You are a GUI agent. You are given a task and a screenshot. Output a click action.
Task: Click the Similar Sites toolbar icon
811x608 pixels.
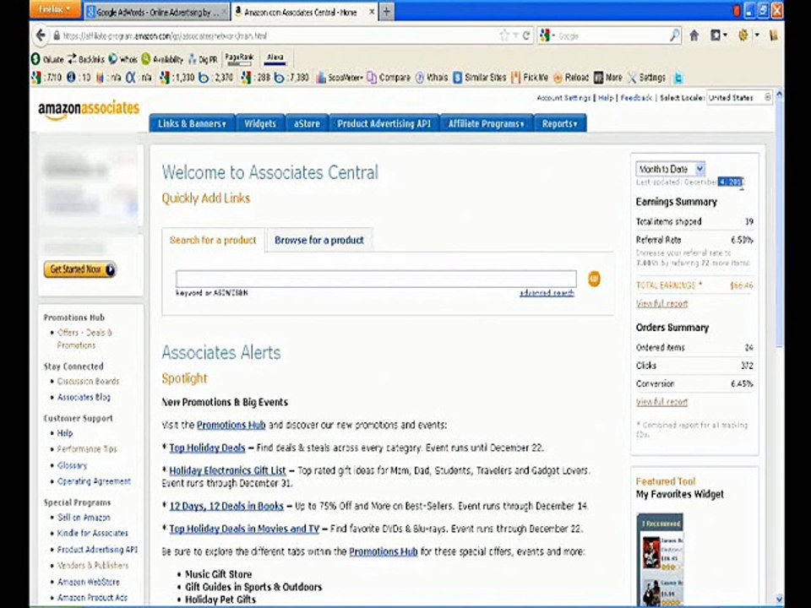[x=480, y=78]
